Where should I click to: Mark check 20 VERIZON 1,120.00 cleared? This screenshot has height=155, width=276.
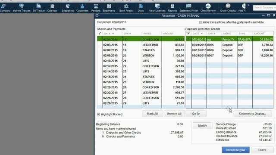pyautogui.click(x=141, y=56)
